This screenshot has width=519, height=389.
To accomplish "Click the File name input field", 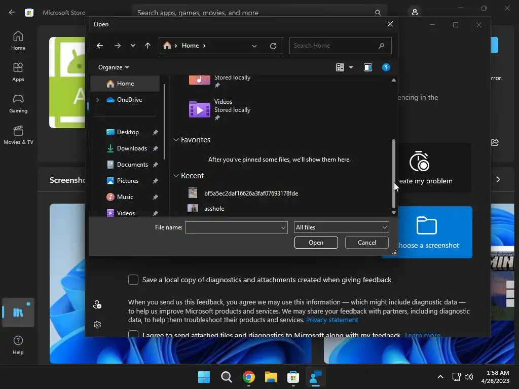I will (x=232, y=227).
